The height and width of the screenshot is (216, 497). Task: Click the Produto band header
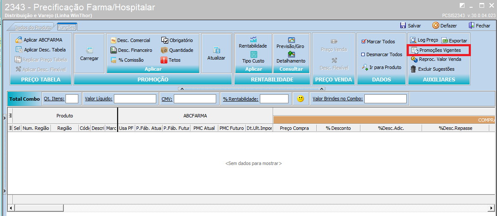point(65,116)
